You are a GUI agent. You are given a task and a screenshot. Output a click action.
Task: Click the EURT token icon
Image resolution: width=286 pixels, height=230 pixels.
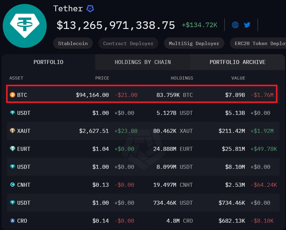[13, 149]
